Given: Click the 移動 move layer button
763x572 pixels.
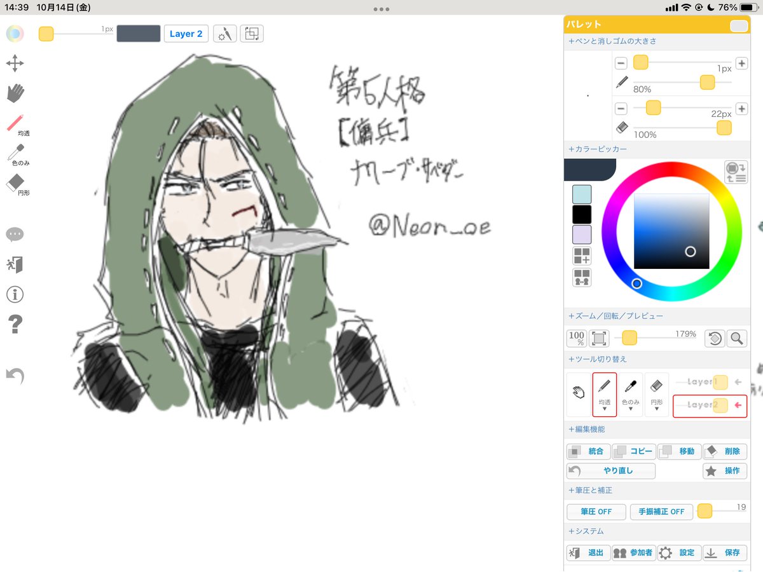Looking at the screenshot, I should coord(679,451).
